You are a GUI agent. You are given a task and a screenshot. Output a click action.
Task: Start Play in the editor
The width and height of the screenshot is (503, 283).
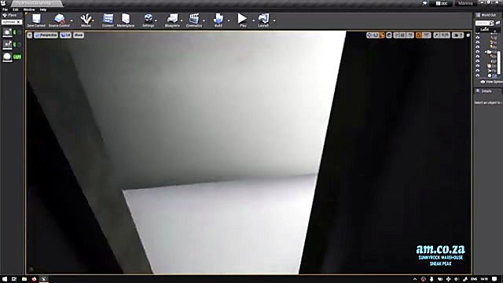tap(243, 20)
